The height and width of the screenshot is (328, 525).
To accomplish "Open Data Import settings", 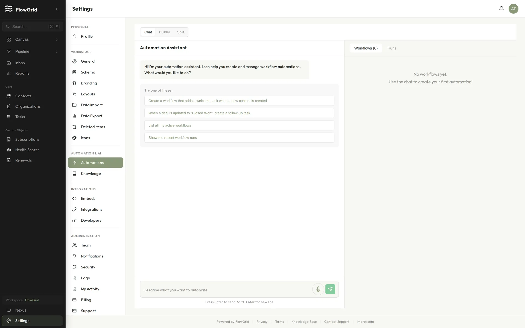I will click(x=95, y=105).
